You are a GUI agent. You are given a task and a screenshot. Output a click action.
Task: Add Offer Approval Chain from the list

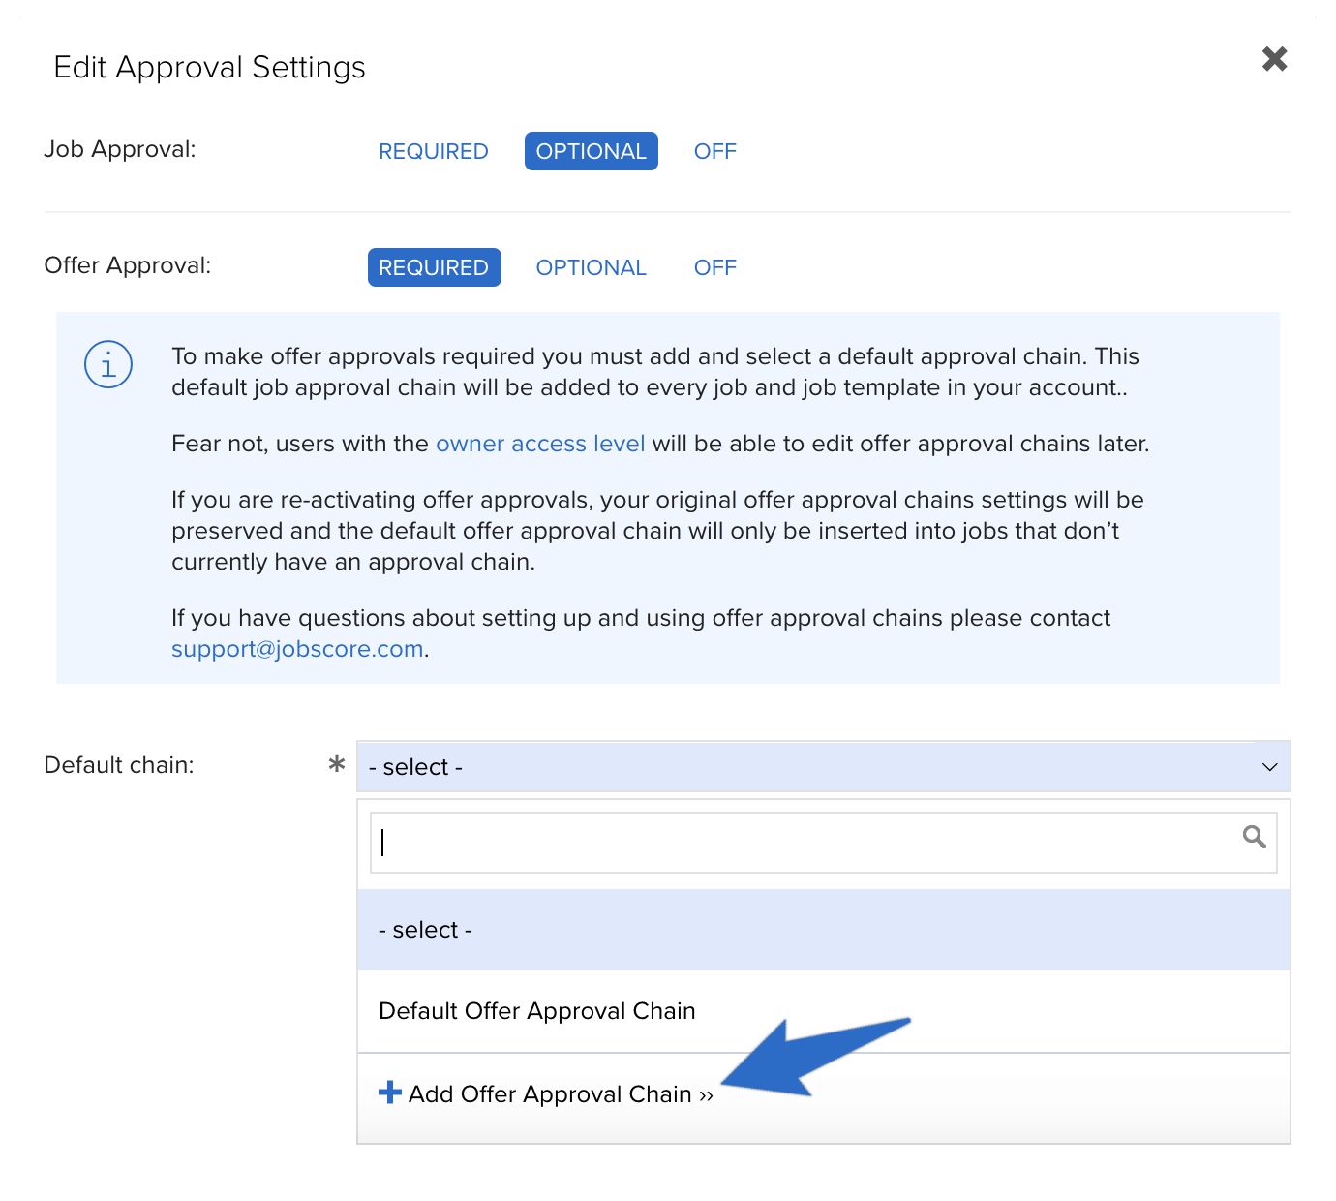pyautogui.click(x=824, y=1097)
